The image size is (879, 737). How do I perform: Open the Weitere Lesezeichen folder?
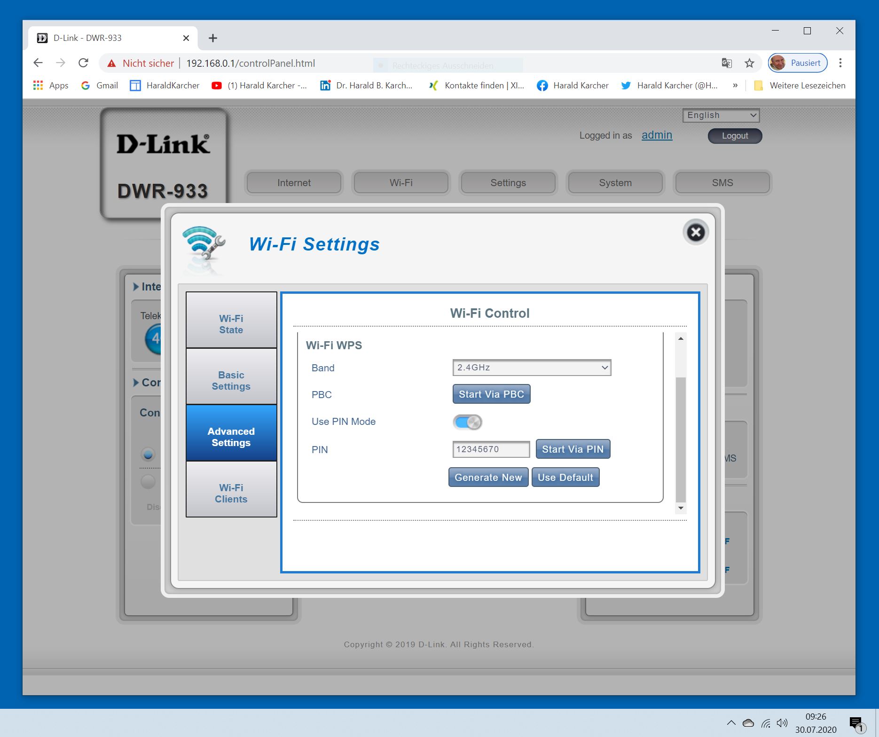point(800,86)
